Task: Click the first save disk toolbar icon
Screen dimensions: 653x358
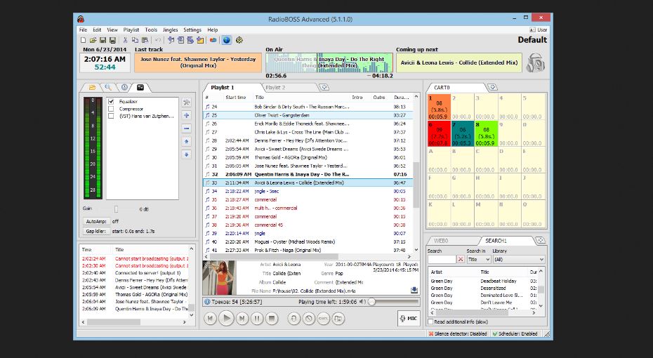Action: point(103,41)
